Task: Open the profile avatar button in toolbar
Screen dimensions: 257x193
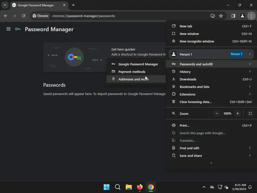Action: (x=242, y=16)
